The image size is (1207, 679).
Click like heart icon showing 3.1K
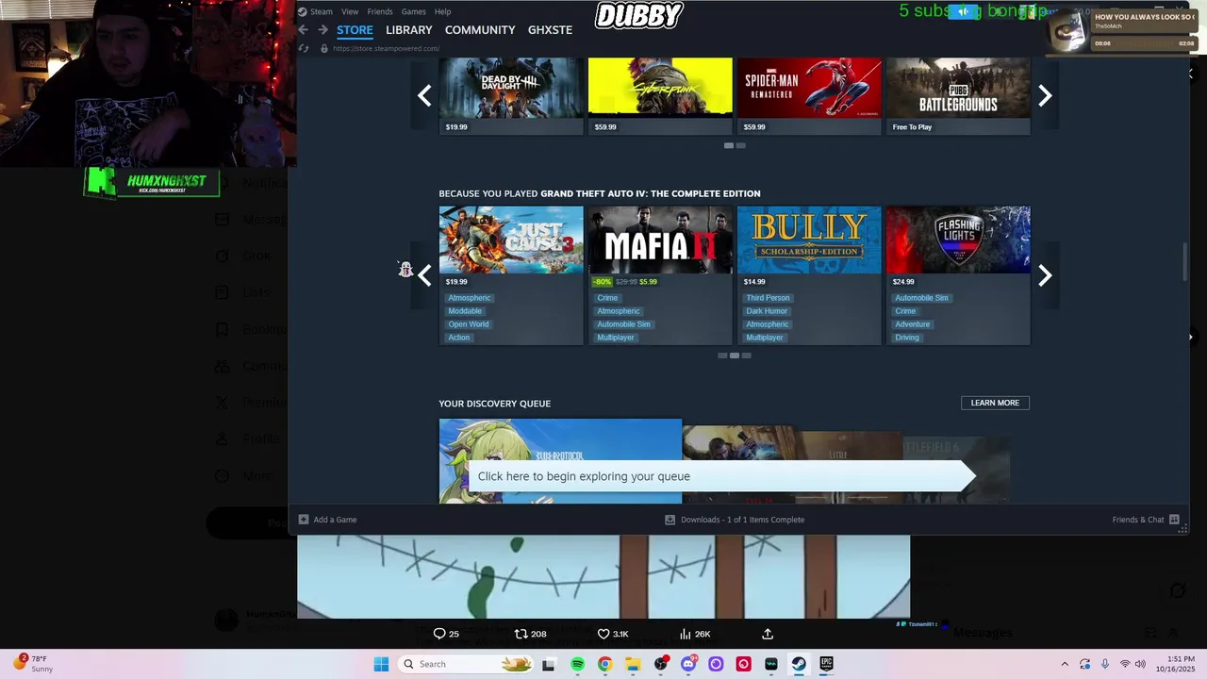tap(603, 634)
